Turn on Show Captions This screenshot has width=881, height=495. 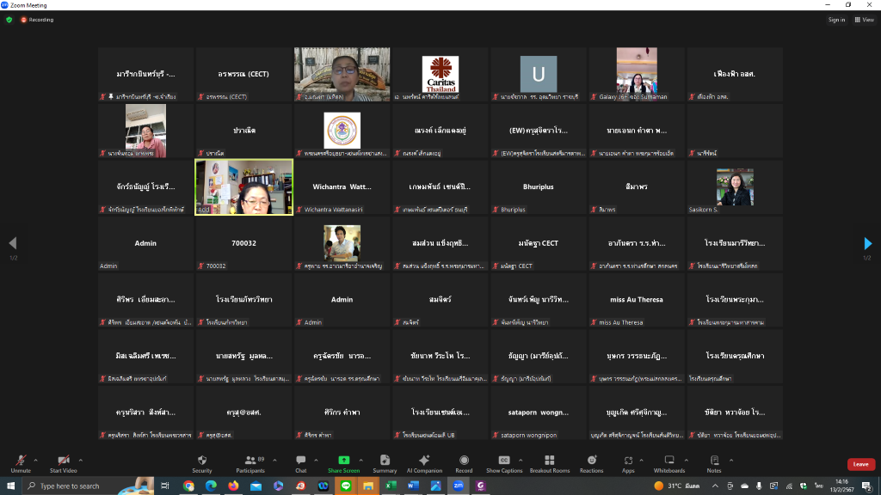click(x=504, y=463)
